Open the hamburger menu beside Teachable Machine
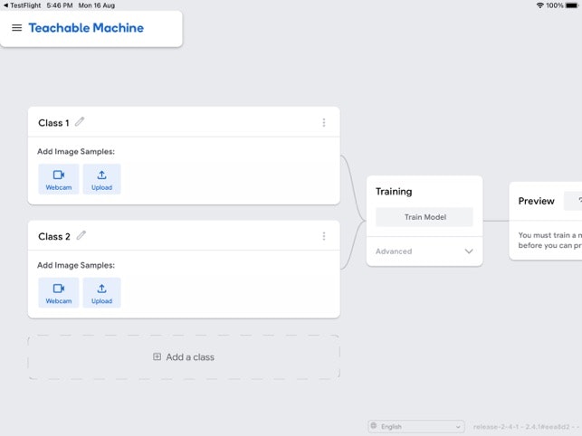 (x=16, y=28)
